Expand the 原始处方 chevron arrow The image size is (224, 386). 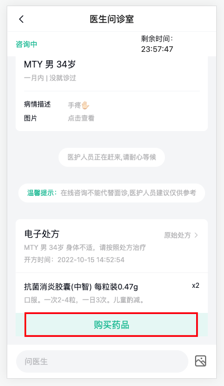[x=196, y=235]
